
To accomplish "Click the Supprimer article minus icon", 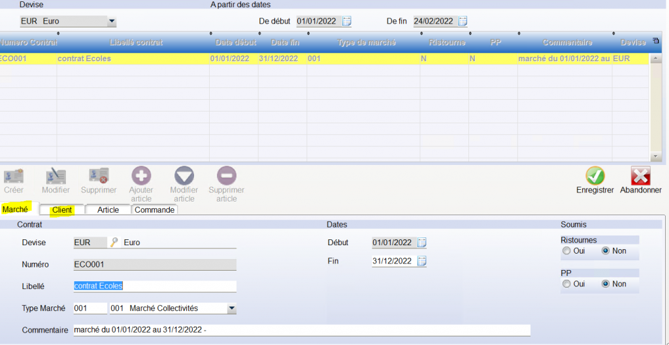I will 227,176.
